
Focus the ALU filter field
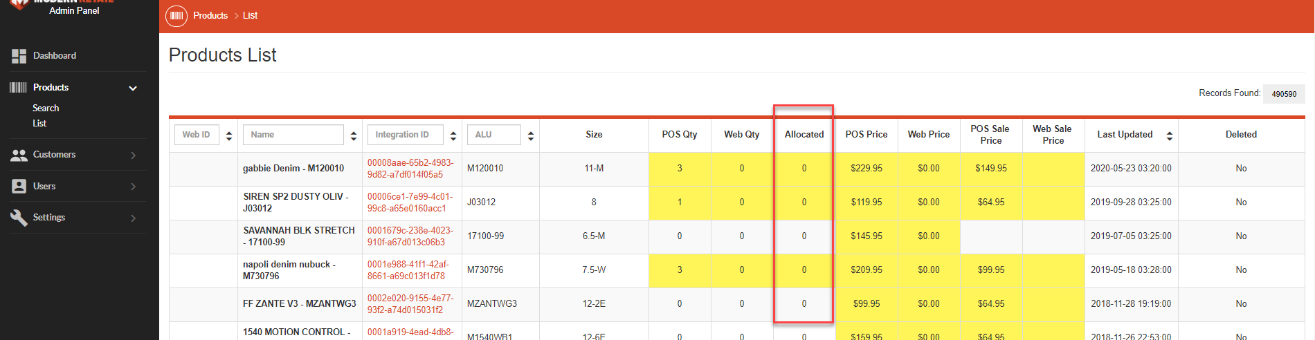(x=494, y=135)
